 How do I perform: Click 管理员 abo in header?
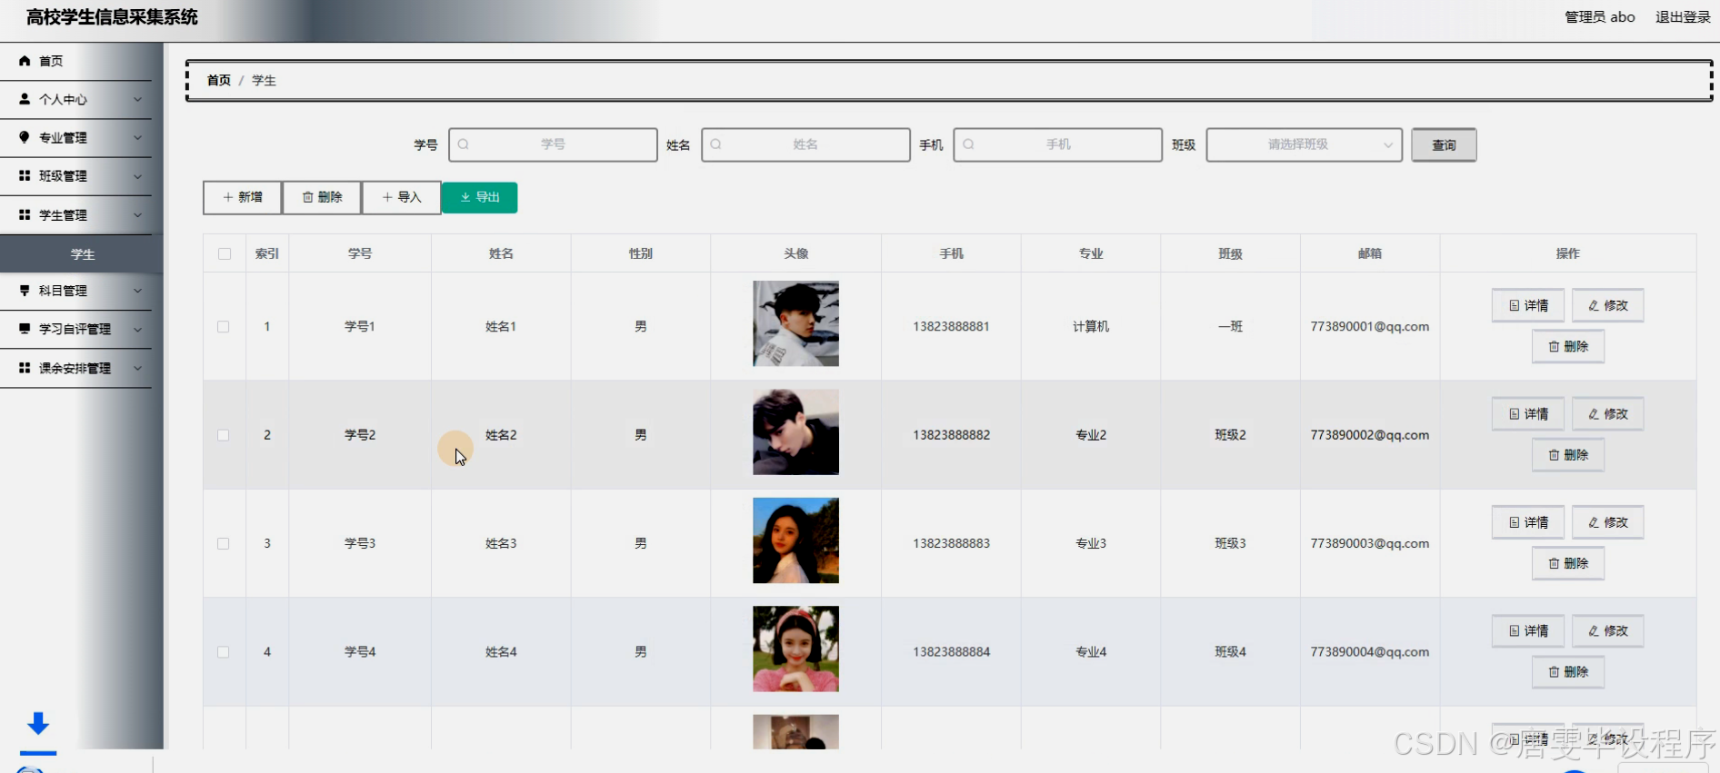click(x=1599, y=17)
